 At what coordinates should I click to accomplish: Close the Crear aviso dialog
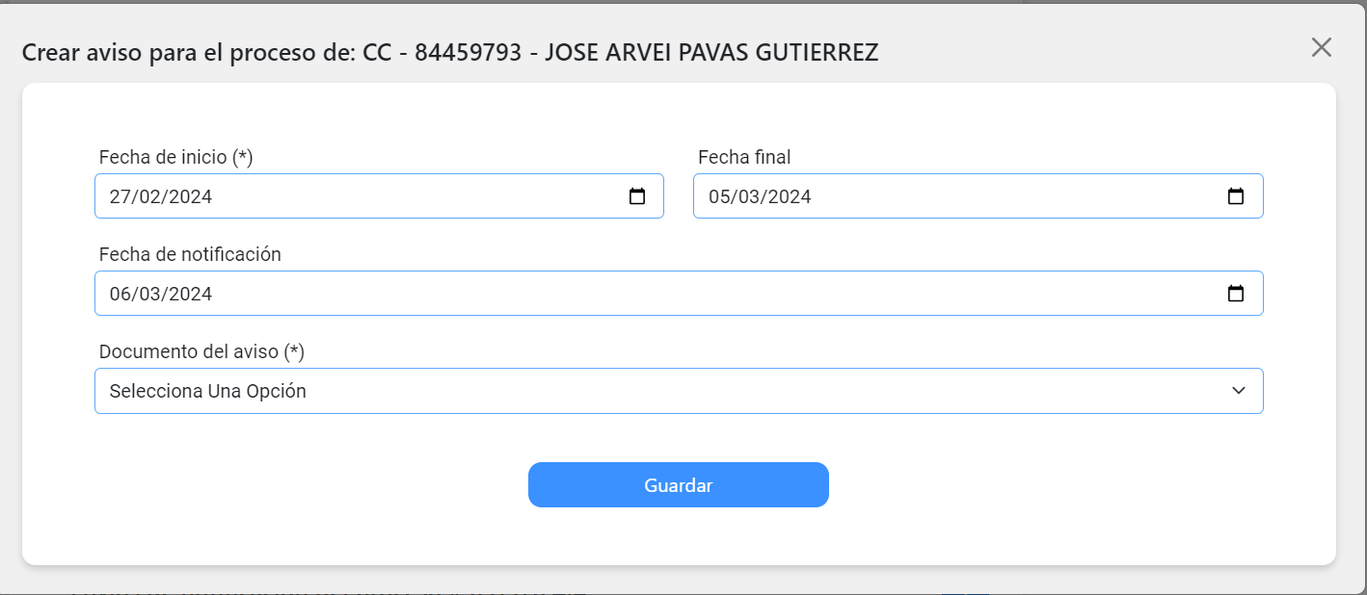pos(1321,47)
